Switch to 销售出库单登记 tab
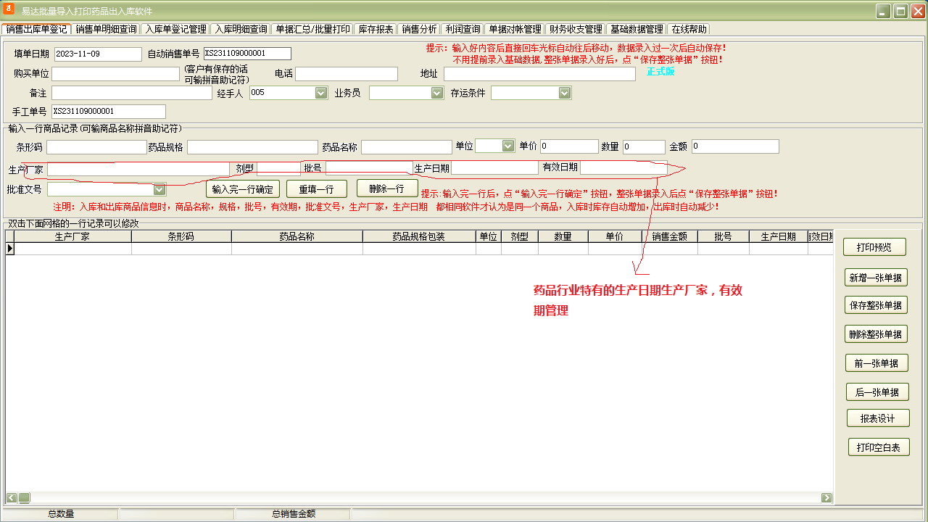The image size is (928, 522). coord(36,29)
